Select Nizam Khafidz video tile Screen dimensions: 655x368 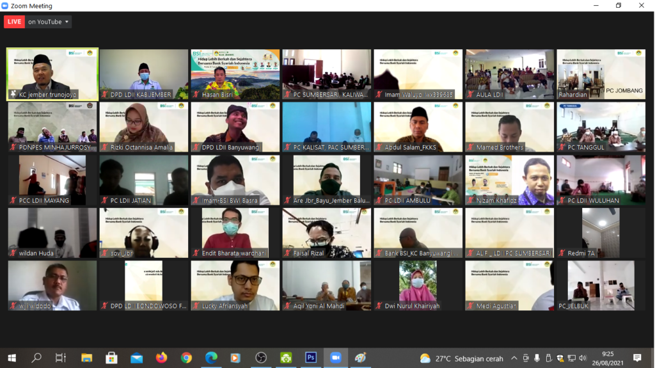tap(510, 180)
